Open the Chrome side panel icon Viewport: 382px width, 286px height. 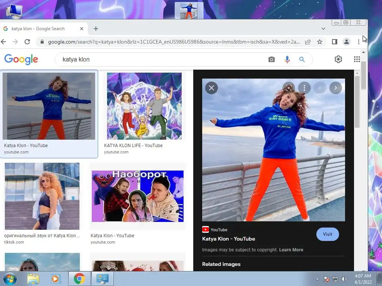(335, 42)
